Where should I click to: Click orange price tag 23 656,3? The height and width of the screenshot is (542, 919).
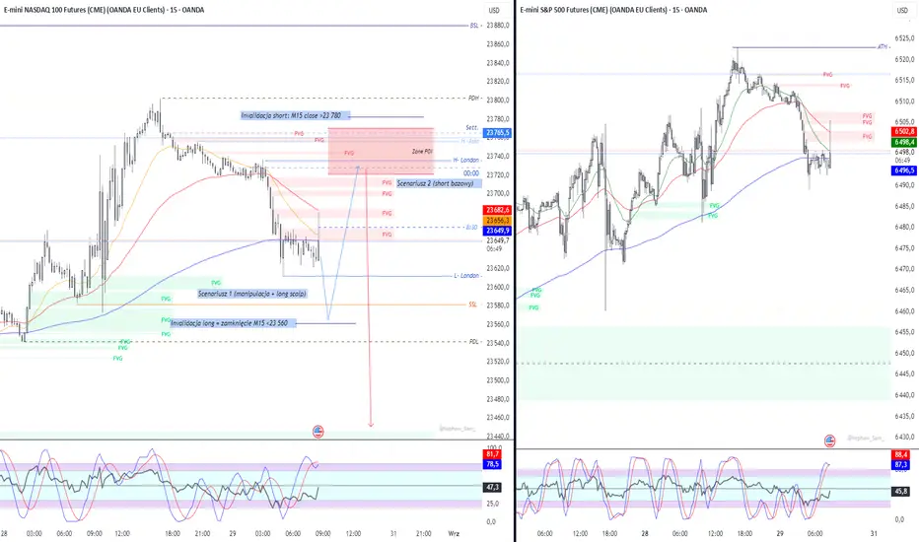pos(498,221)
